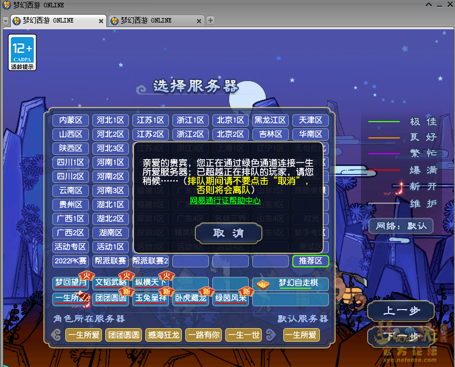Choose the 河南1区 region
Viewport: 455px width, 367px height.
110,162
